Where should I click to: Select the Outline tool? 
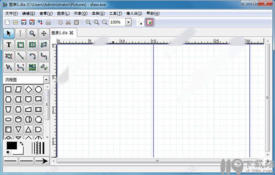(x=44, y=67)
